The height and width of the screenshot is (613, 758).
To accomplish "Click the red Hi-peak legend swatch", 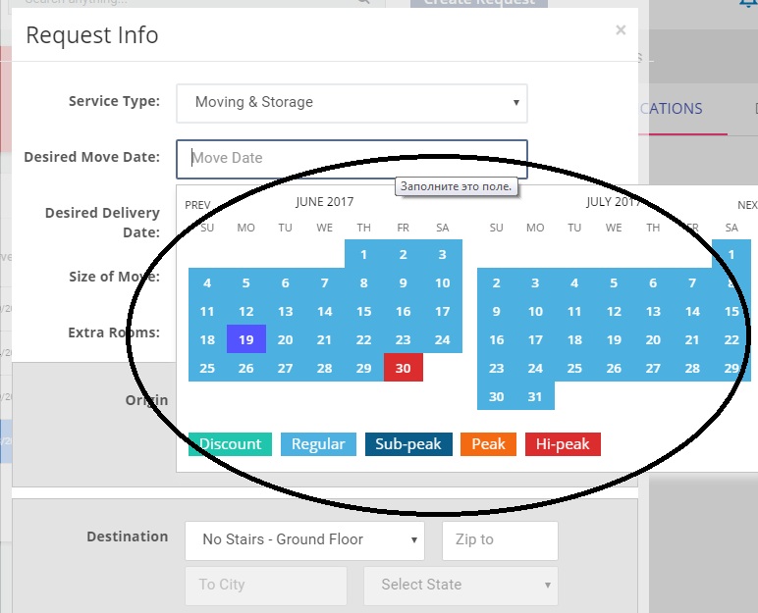I will (x=563, y=444).
